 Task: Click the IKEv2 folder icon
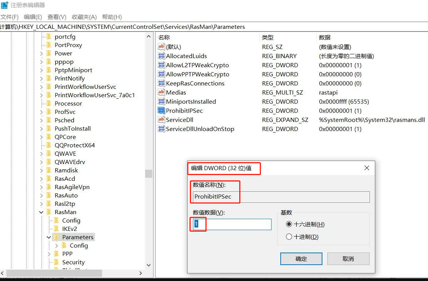coord(56,229)
